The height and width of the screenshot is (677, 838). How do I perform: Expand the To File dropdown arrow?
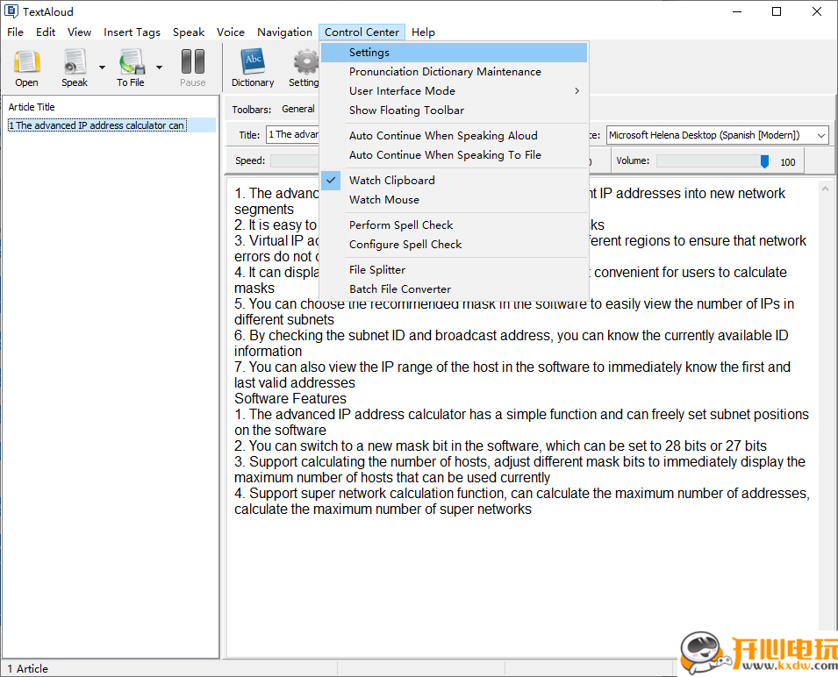click(159, 67)
